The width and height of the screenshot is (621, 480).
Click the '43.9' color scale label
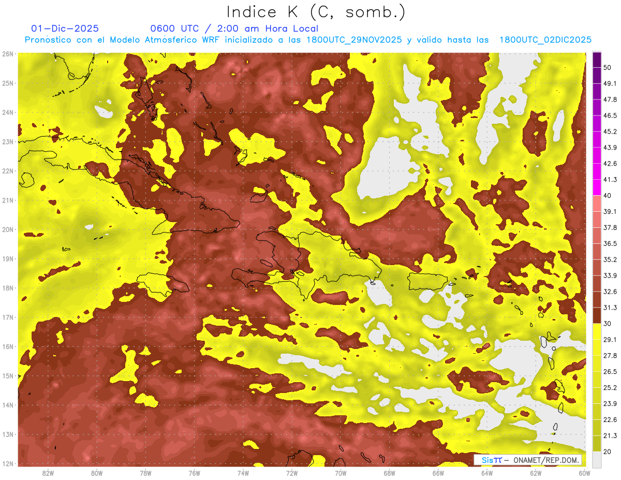(x=610, y=148)
